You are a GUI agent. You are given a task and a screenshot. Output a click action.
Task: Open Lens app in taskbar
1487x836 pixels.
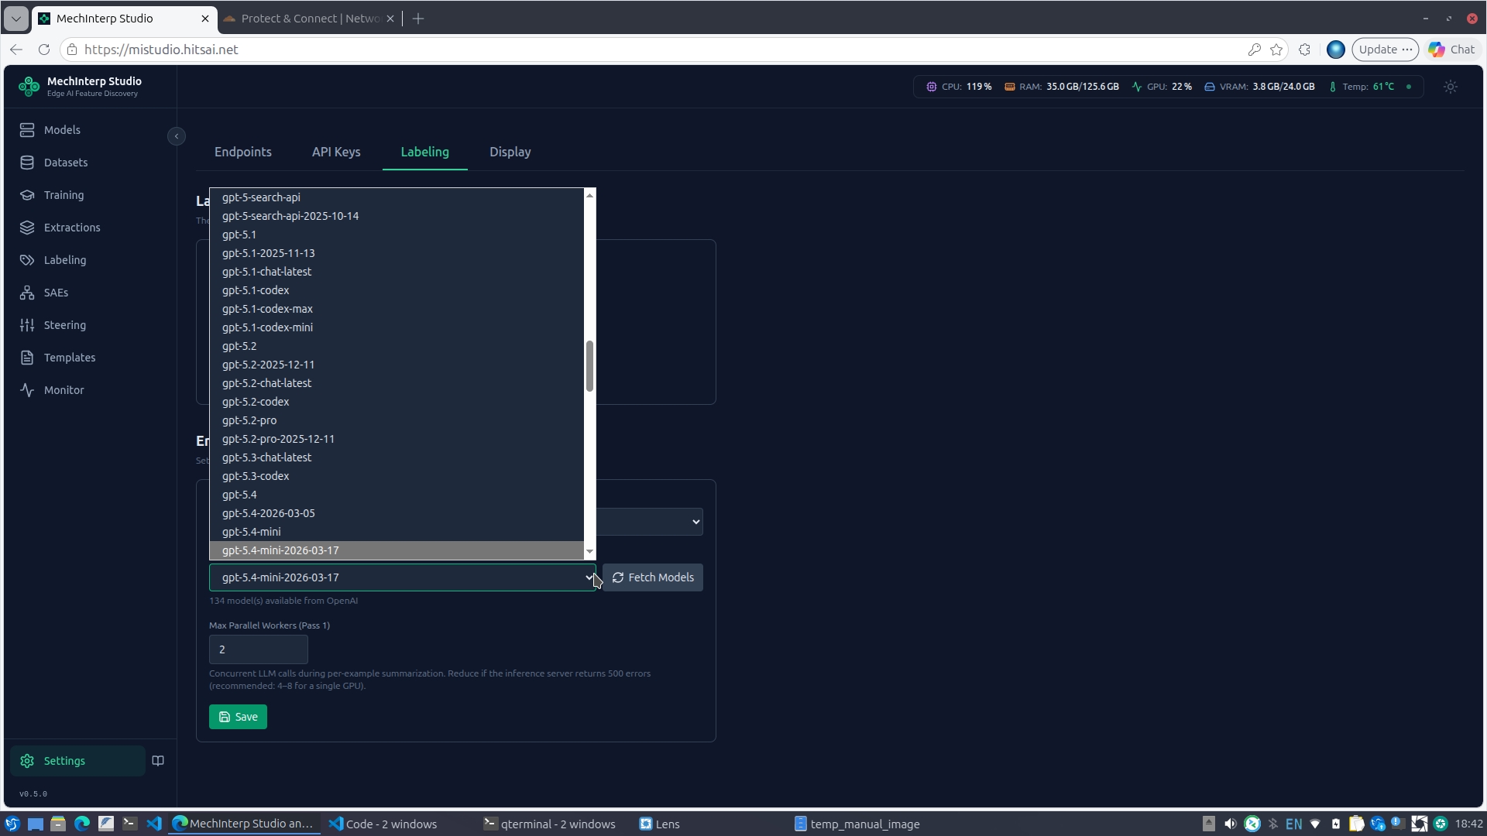(659, 824)
